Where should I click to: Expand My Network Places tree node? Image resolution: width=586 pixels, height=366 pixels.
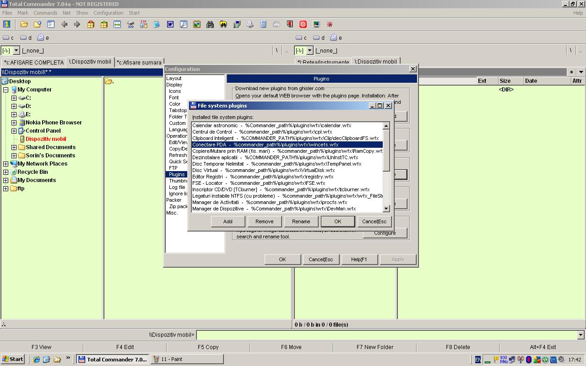pyautogui.click(x=5, y=164)
